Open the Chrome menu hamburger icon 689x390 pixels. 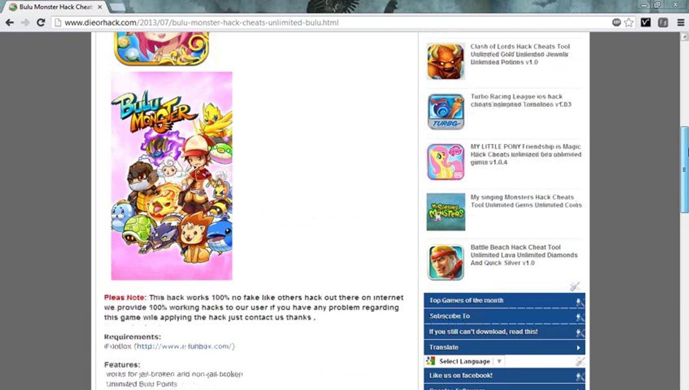(x=681, y=23)
